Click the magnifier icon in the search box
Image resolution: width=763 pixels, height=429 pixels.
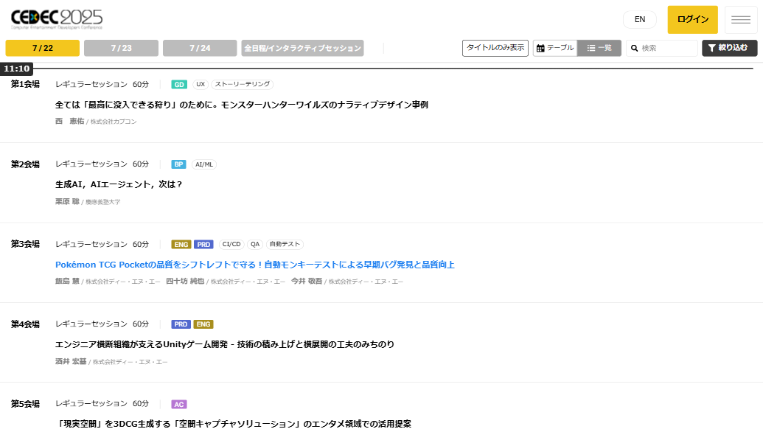[x=635, y=47]
